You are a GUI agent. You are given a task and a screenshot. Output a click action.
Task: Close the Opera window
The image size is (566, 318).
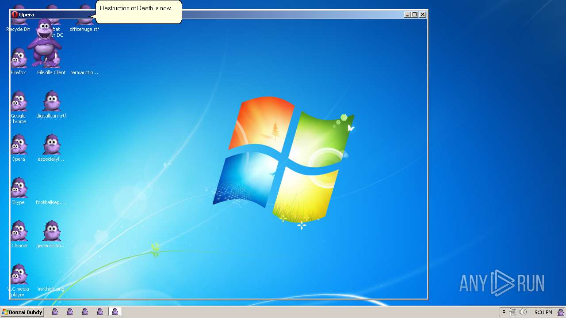(423, 15)
